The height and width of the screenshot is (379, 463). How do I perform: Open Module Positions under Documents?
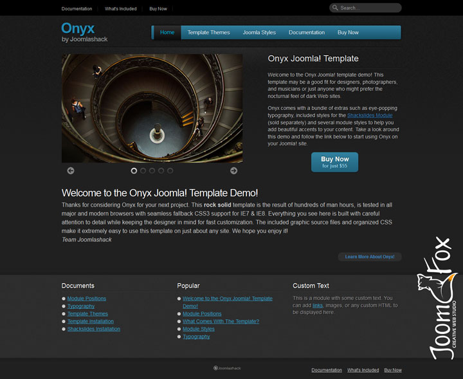pyautogui.click(x=87, y=299)
